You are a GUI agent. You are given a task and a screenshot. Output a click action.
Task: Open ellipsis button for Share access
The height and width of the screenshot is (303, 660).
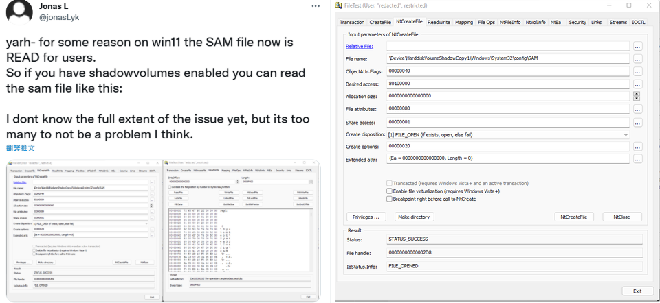pyautogui.click(x=637, y=122)
